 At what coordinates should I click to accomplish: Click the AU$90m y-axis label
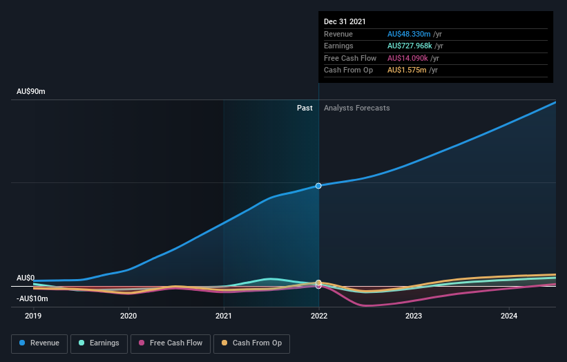click(x=31, y=91)
